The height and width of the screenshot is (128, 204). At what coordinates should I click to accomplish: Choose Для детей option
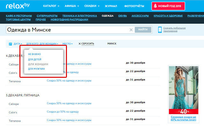(x=34, y=59)
